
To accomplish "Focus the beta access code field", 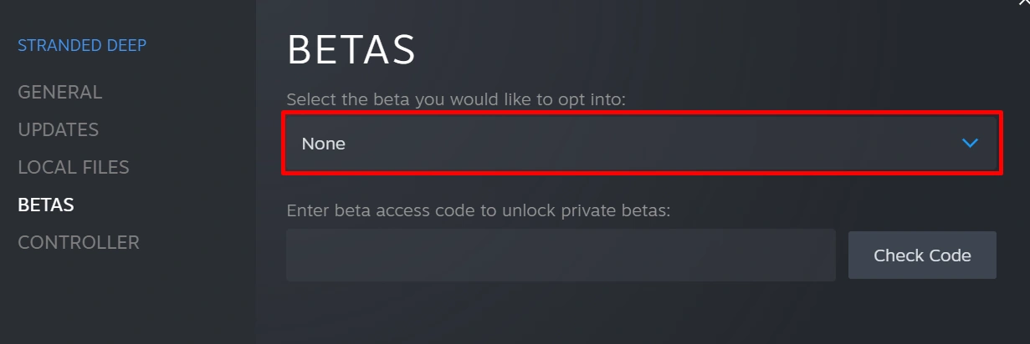I will pos(561,255).
